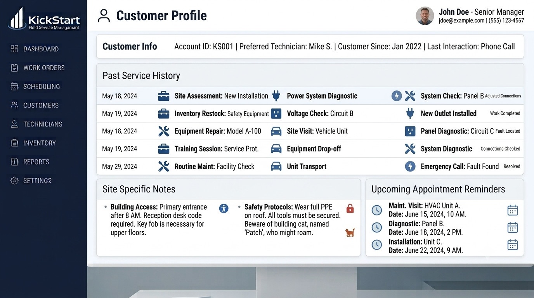The width and height of the screenshot is (534, 298).
Task: Open calendar for Installation Unit C reminder
Action: point(513,245)
